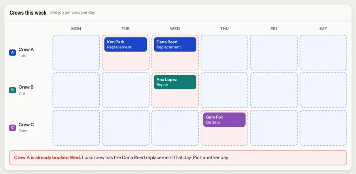Click the Crew B row label
Viewport: 356px width, 174px height.
pos(26,87)
